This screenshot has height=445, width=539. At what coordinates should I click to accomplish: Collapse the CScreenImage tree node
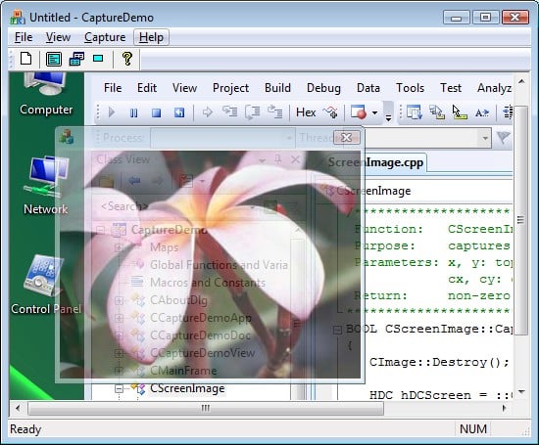click(119, 388)
